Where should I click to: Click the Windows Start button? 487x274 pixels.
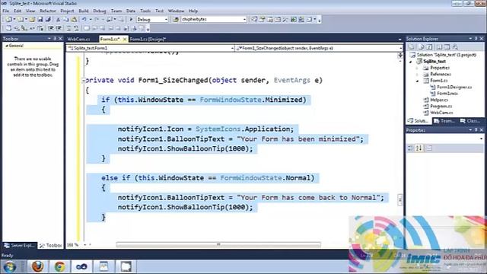click(10, 267)
